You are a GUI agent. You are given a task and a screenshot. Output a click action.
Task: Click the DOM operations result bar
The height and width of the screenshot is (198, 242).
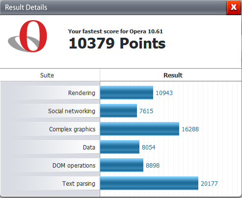pyautogui.click(x=122, y=165)
